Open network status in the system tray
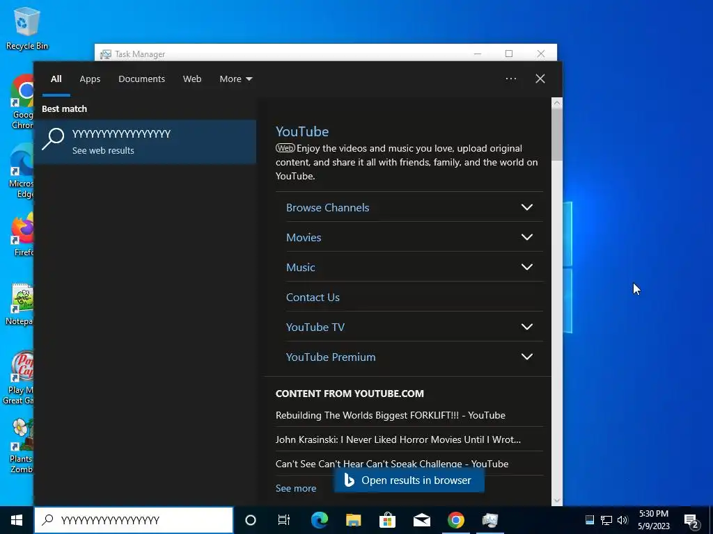Screen dimensions: 713x534 606,520
